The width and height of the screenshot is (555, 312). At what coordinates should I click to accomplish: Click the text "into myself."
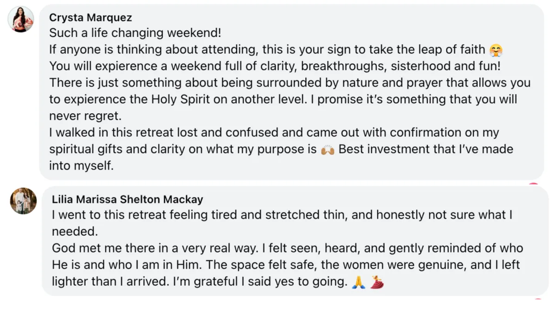pyautogui.click(x=81, y=166)
